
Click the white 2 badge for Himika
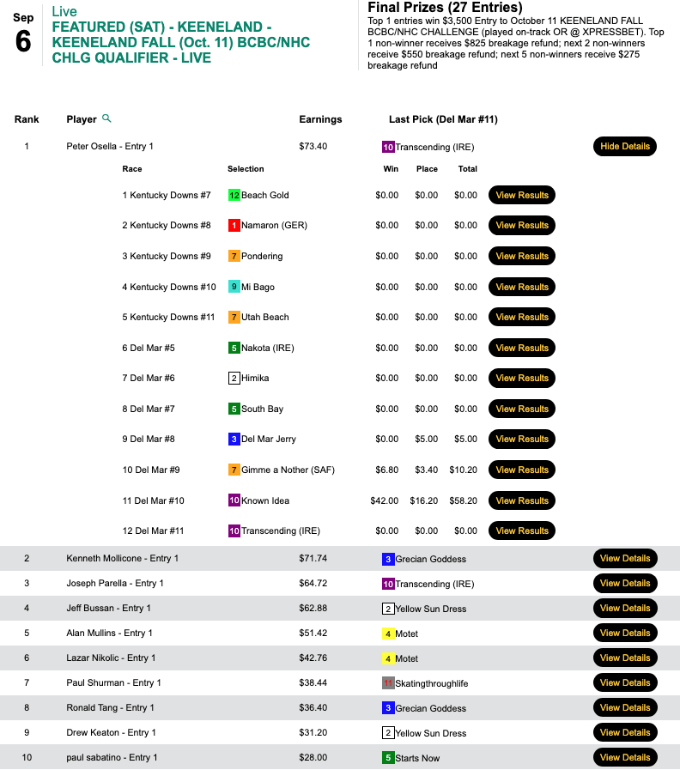pos(234,379)
